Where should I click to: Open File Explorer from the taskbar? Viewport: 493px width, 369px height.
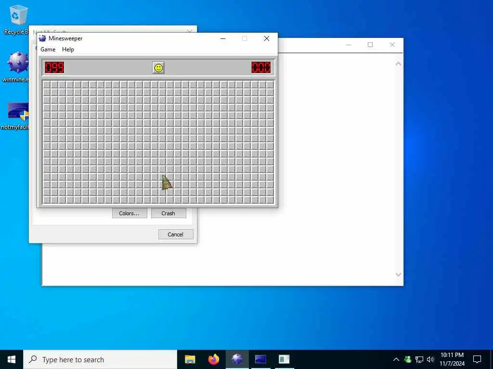190,359
